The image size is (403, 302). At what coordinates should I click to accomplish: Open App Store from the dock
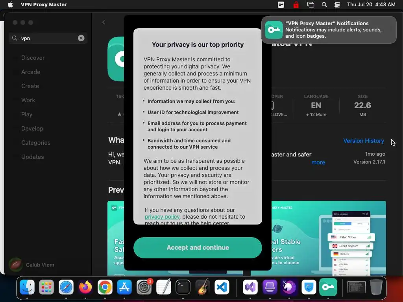tap(124, 287)
